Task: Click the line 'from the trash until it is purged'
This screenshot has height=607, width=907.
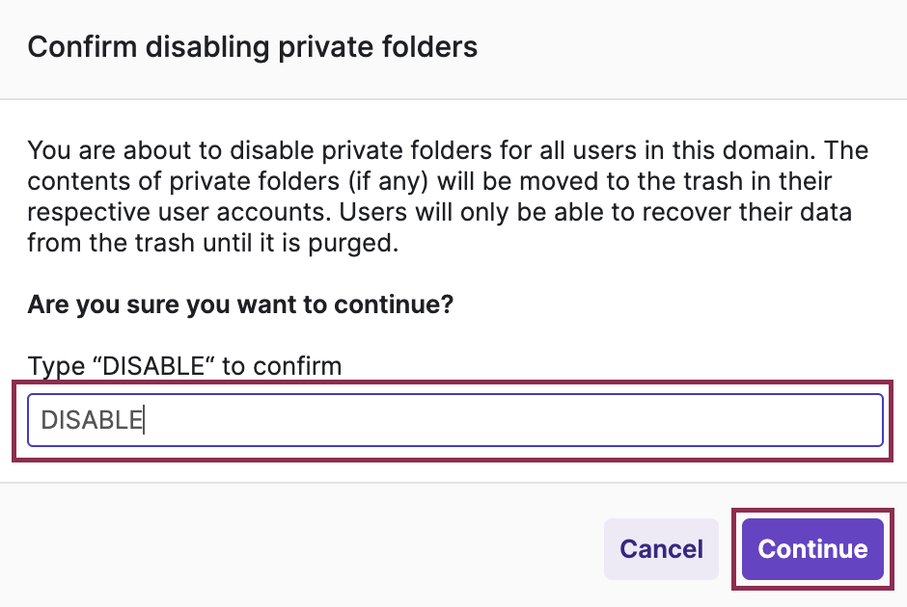Action: [x=212, y=244]
